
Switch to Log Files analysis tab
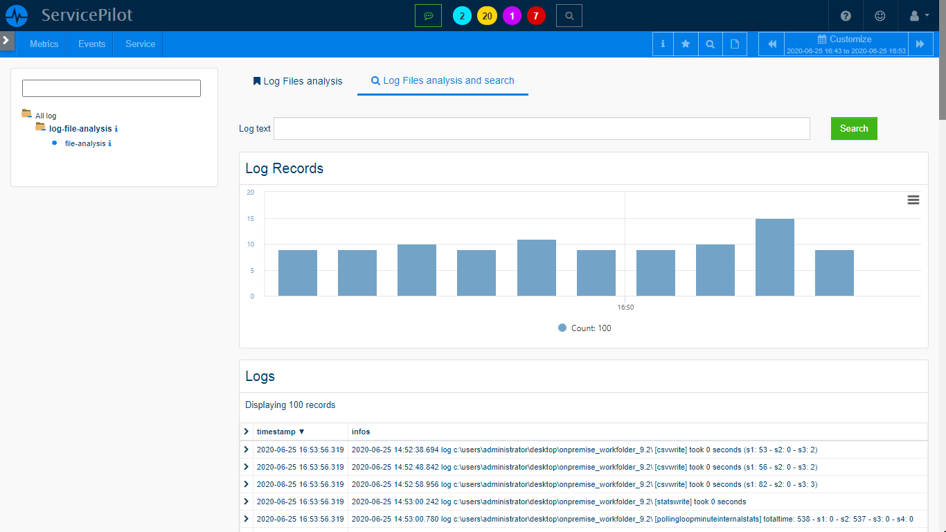tap(298, 81)
